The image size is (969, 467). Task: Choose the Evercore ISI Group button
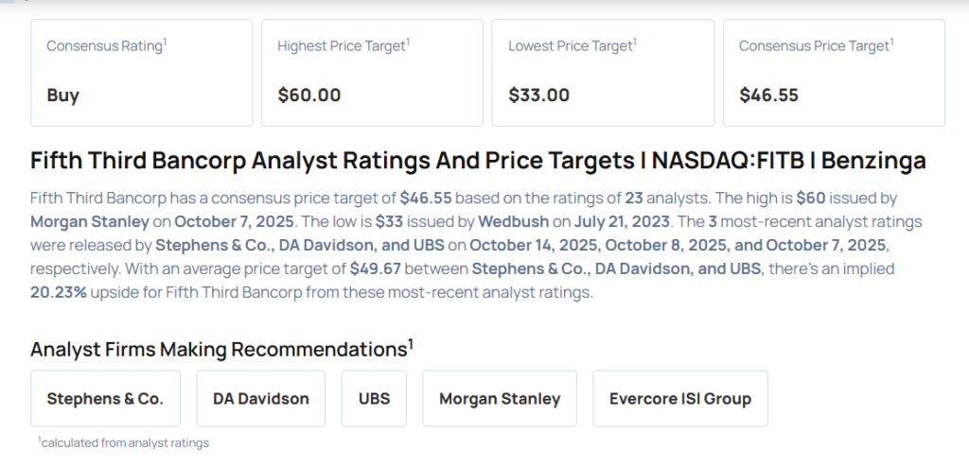click(679, 398)
